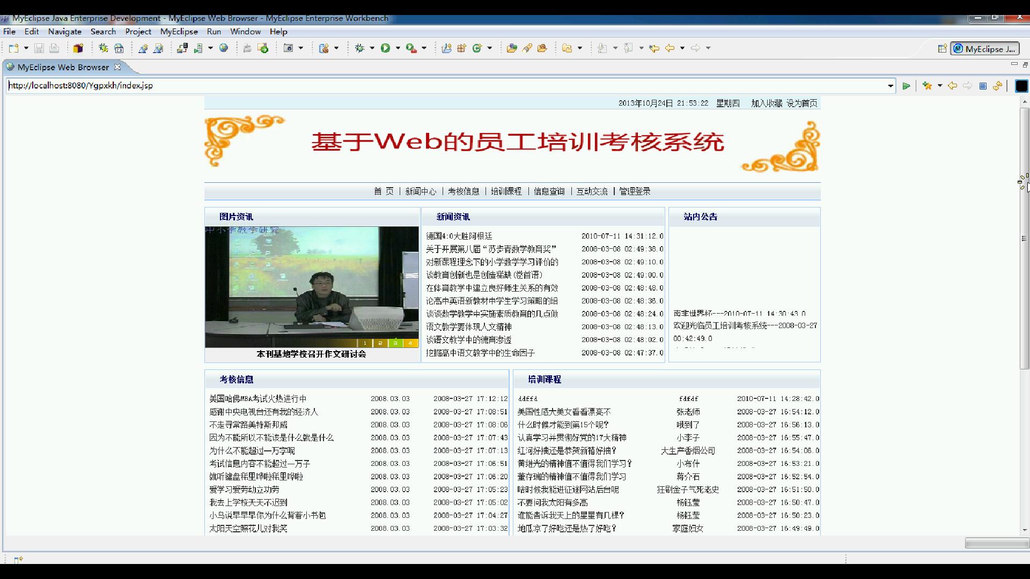The width and height of the screenshot is (1030, 579).
Task: Click the camera screenshot capture icon
Action: click(x=288, y=48)
